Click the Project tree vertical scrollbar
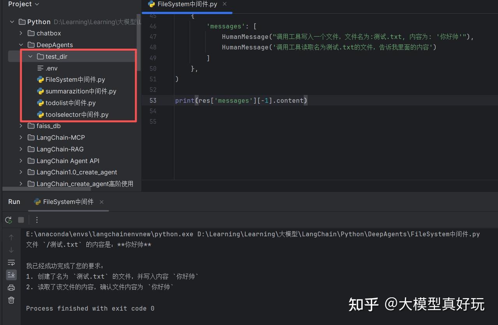Viewport: 498px width, 325px height. click(x=139, y=43)
